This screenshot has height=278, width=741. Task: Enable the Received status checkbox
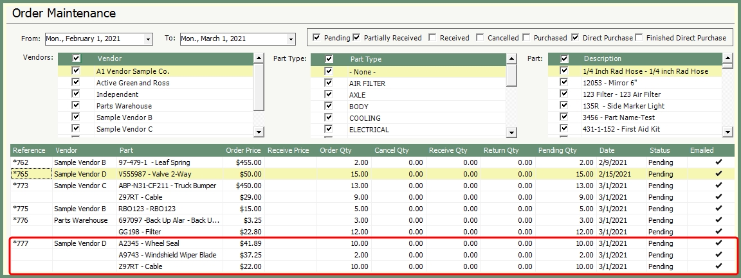coord(433,38)
